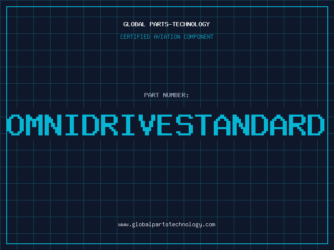Click the GLOBAL PARTS-TECHNOLOGY heading
Viewport: 334px width, 250px height.
[x=167, y=24]
